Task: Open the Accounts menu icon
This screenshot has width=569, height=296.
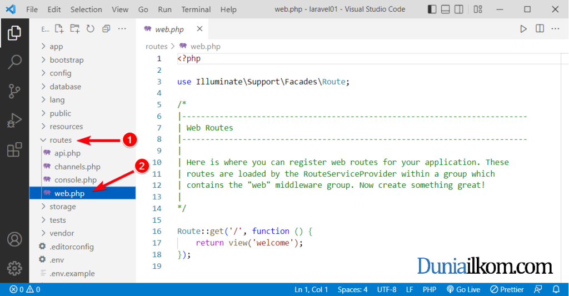Action: click(x=14, y=239)
